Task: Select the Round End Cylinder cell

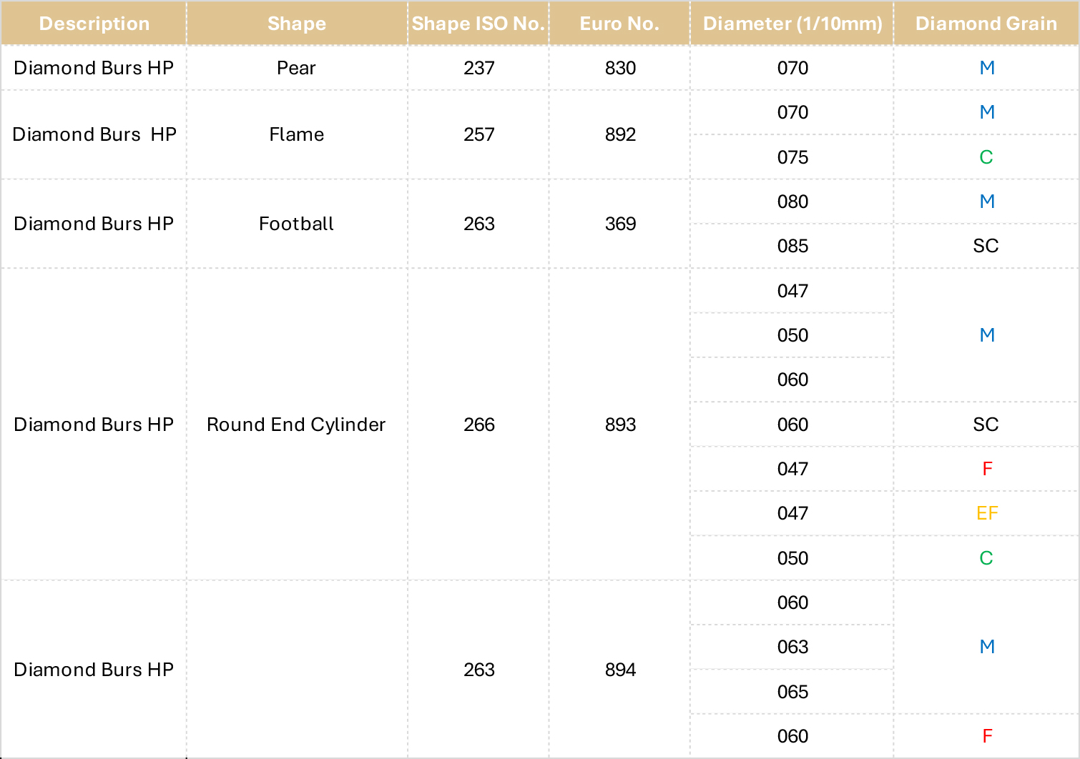Action: (x=297, y=425)
